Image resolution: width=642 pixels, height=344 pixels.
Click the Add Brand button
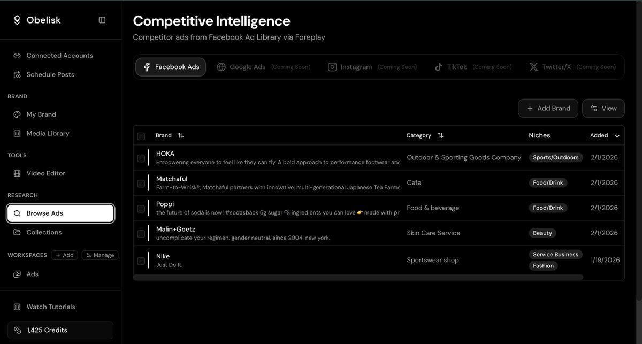548,108
